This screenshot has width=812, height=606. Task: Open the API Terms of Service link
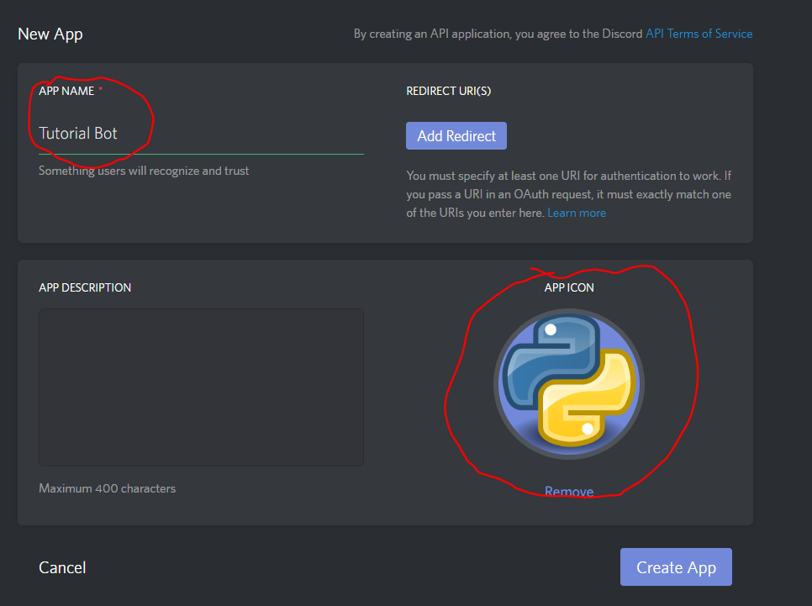[699, 34]
